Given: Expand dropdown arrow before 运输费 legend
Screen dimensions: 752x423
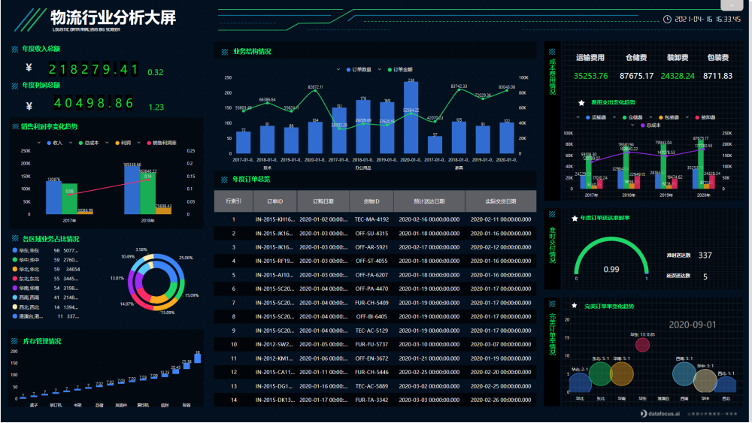Looking at the screenshot, I should pyautogui.click(x=578, y=117).
